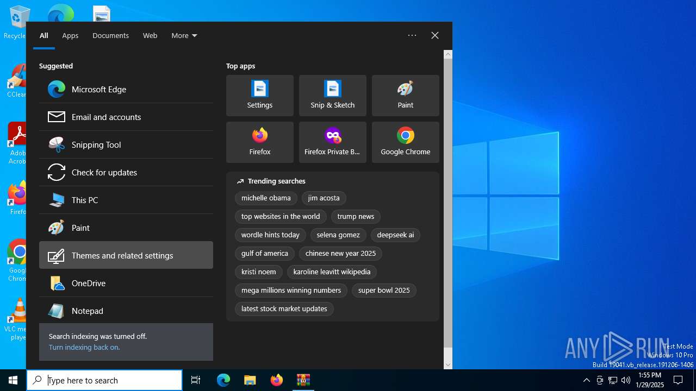Launch Paint from Suggested list

[126, 228]
